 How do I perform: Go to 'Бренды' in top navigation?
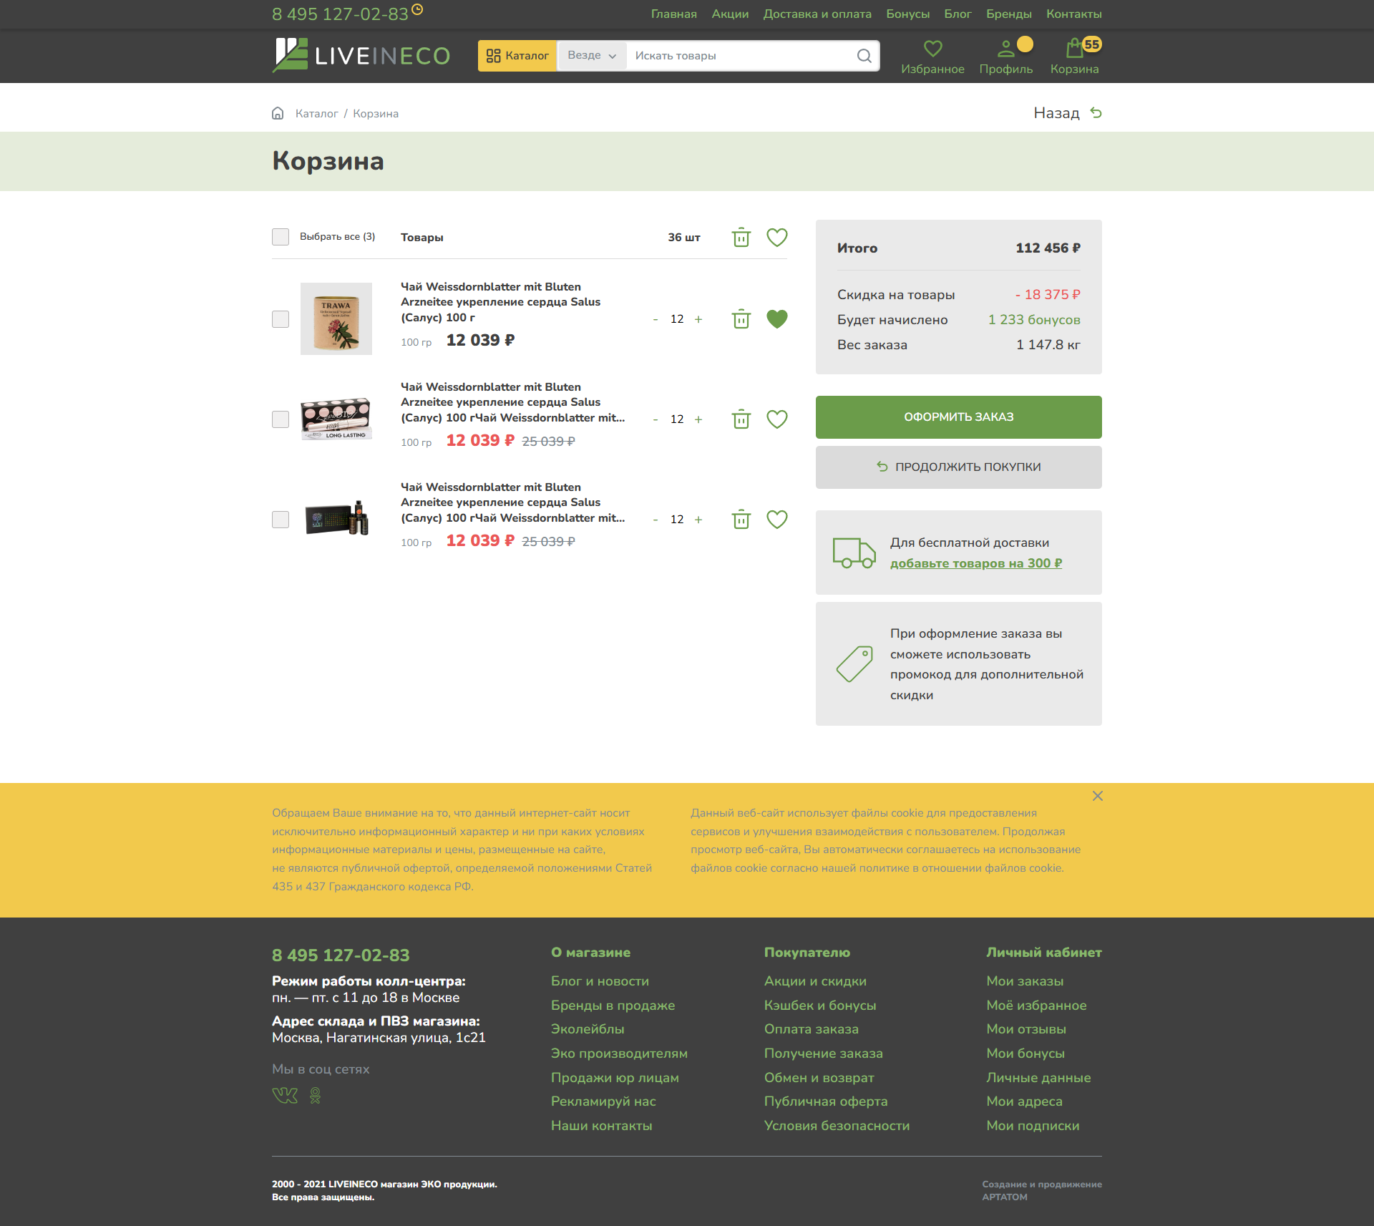(1008, 14)
